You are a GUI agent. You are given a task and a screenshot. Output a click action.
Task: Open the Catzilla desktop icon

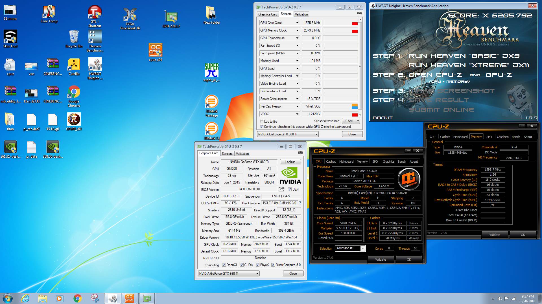tap(74, 66)
